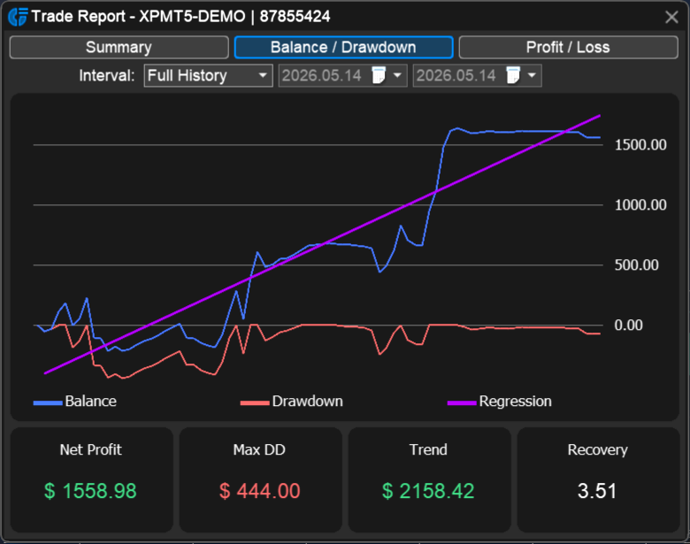Click the blue Balance legend swatch
This screenshot has width=690, height=544.
point(48,402)
